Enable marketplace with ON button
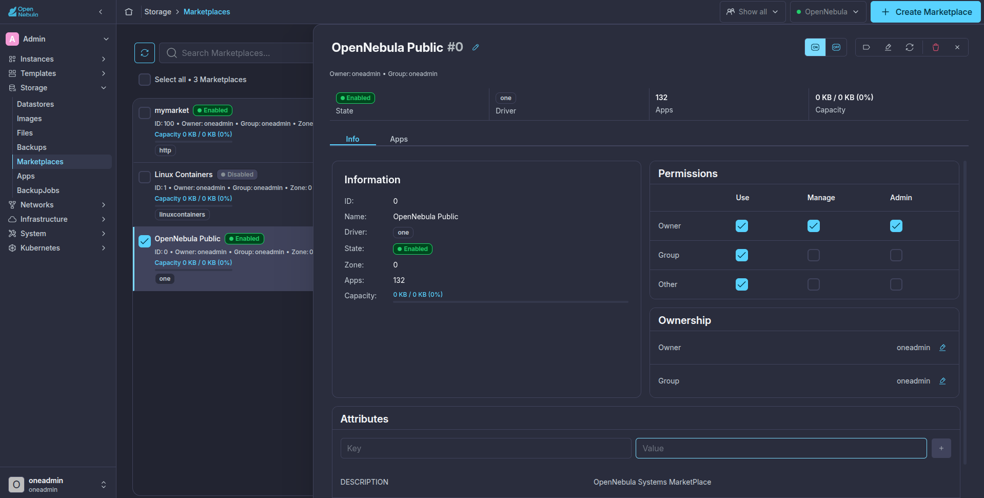Image resolution: width=984 pixels, height=498 pixels. pyautogui.click(x=815, y=47)
